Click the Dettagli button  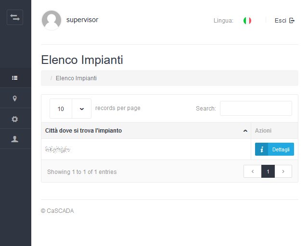point(274,149)
